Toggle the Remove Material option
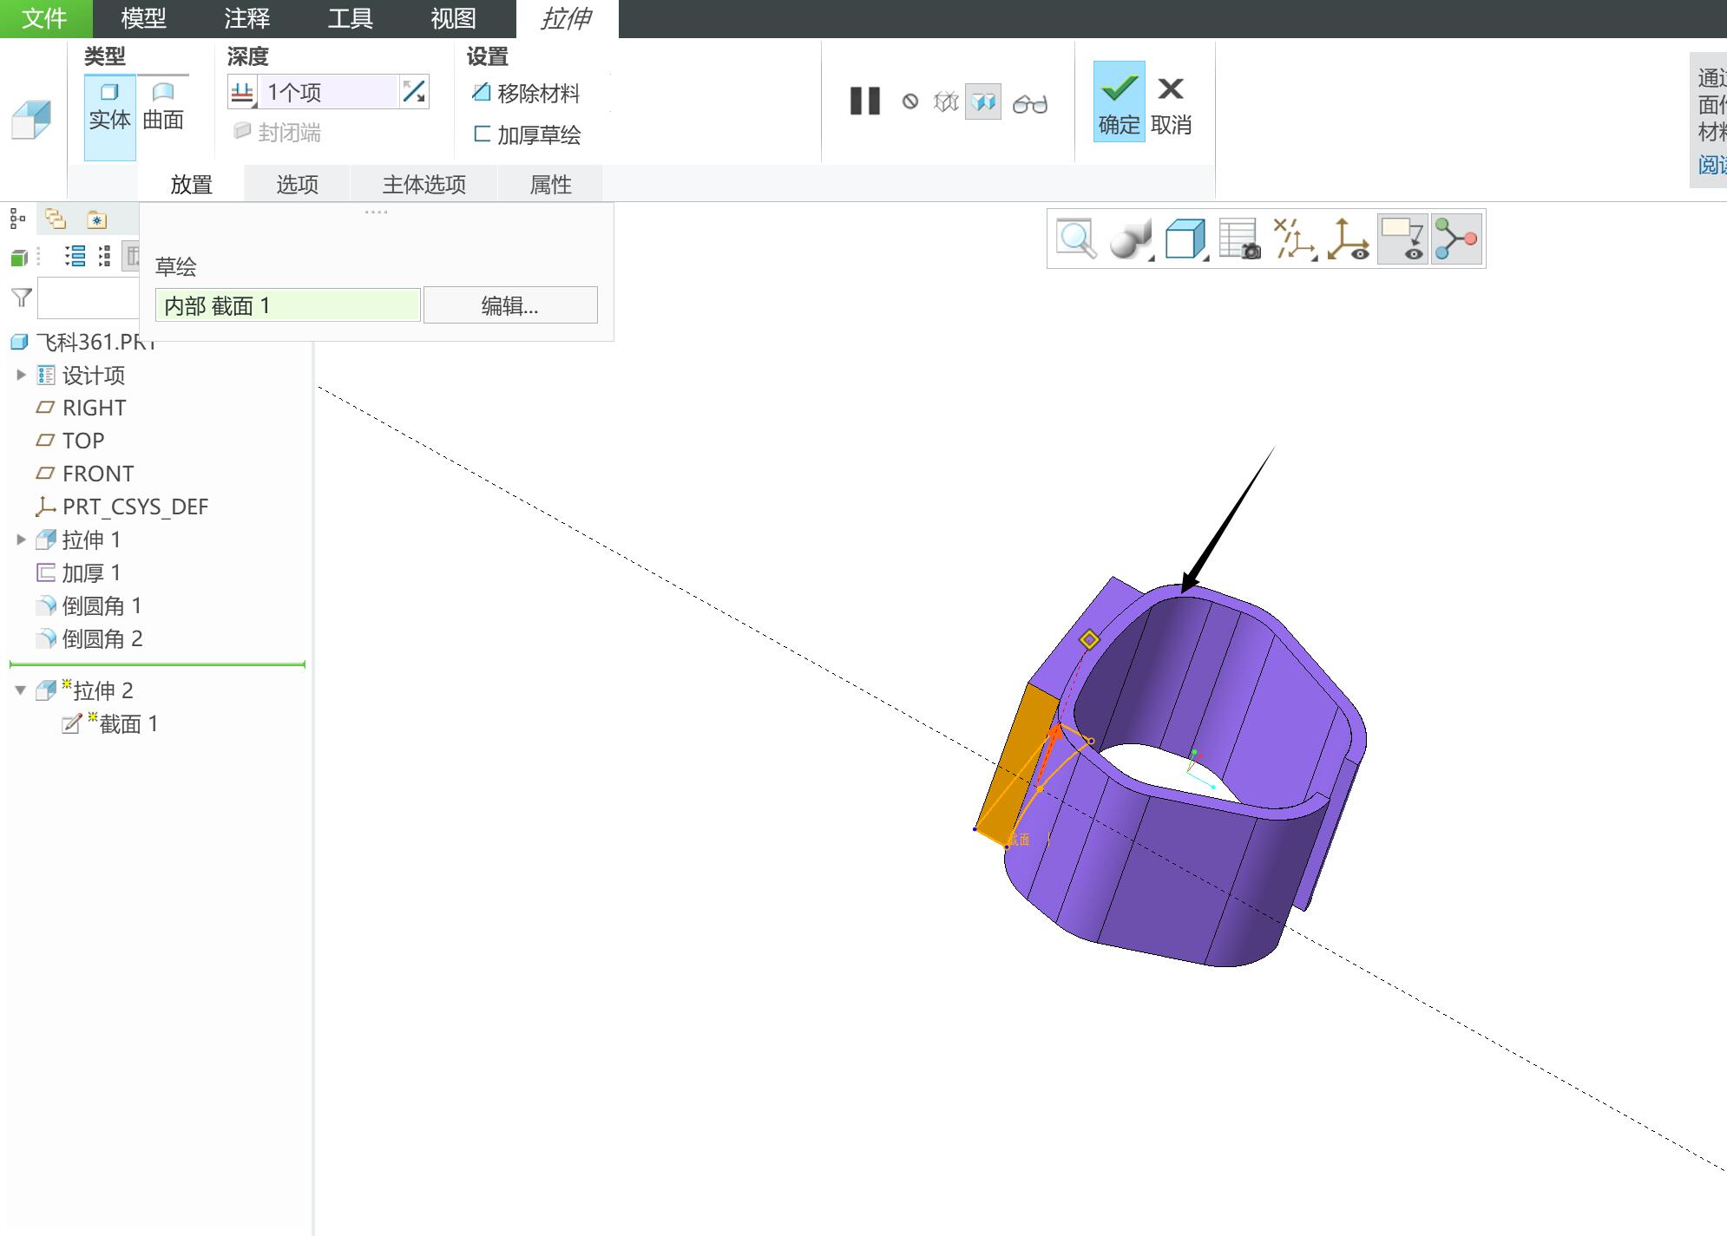Image resolution: width=1727 pixels, height=1236 pixels. point(526,93)
